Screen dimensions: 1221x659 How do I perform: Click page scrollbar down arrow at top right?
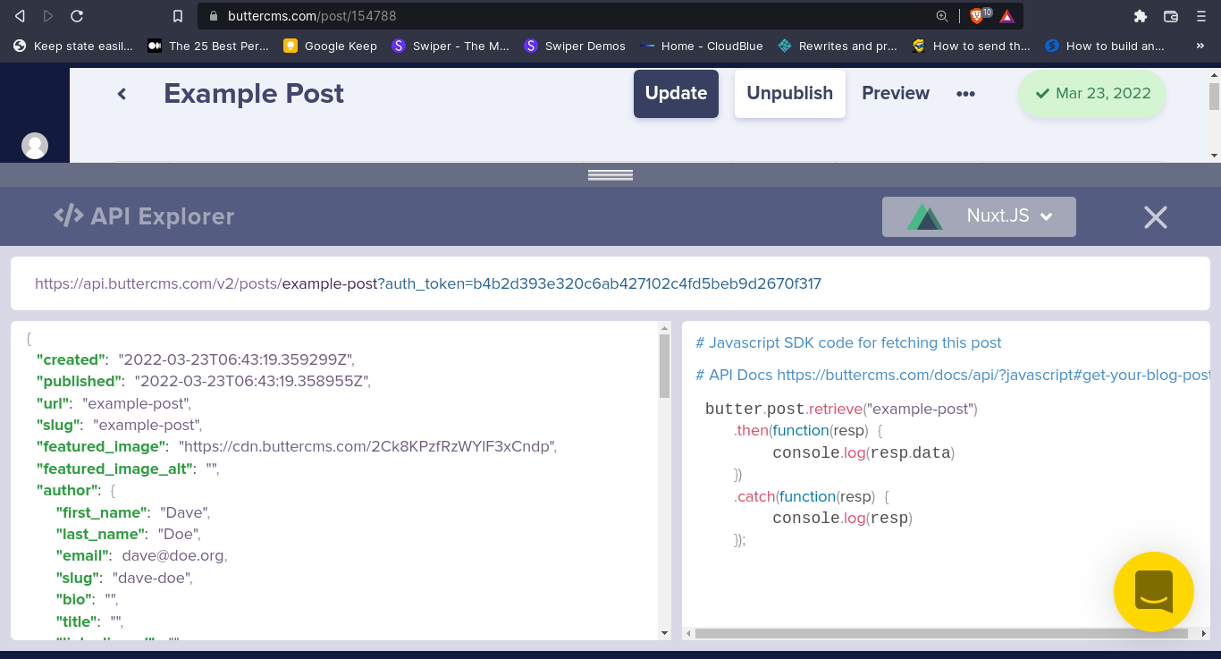coord(1214,155)
